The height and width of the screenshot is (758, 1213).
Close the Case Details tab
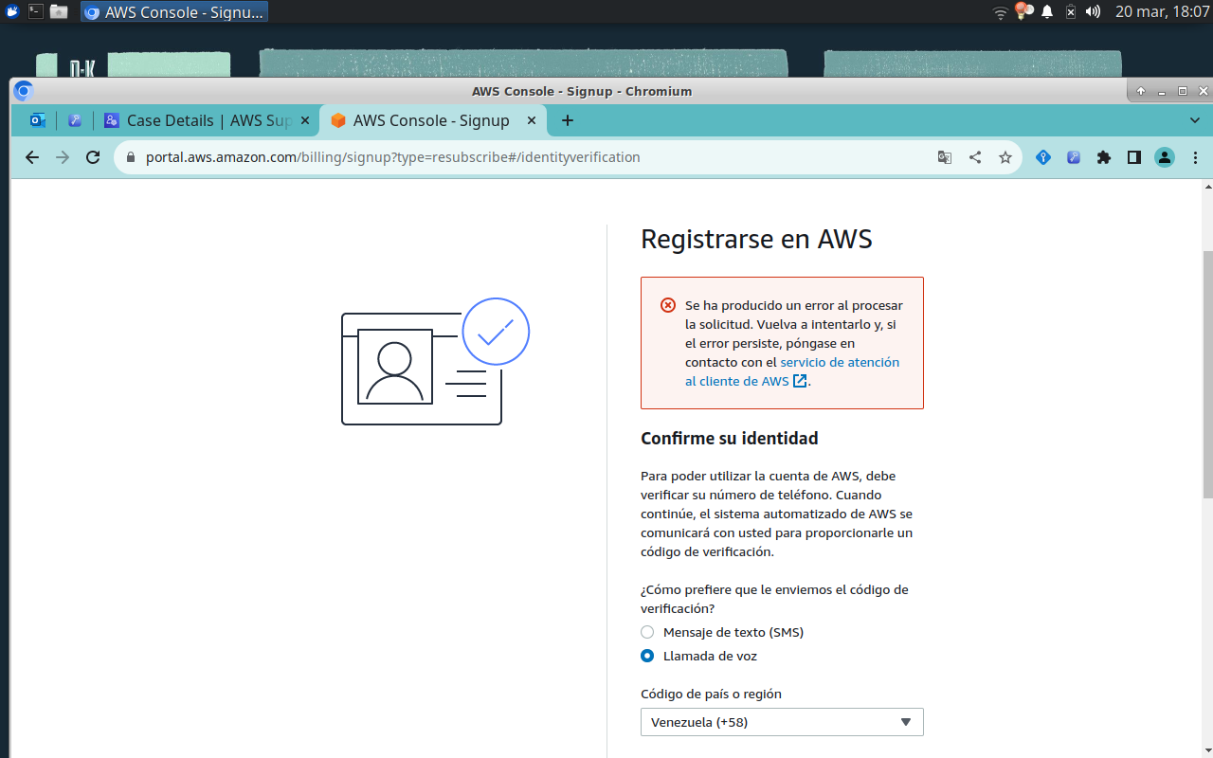[305, 120]
